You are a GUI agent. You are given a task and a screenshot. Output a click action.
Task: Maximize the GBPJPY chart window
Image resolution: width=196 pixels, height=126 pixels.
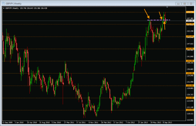(185, 4)
